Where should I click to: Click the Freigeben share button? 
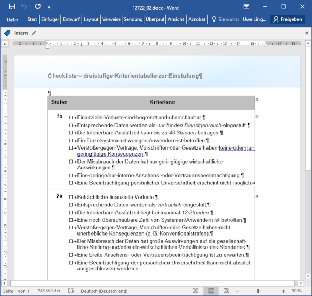click(x=287, y=19)
